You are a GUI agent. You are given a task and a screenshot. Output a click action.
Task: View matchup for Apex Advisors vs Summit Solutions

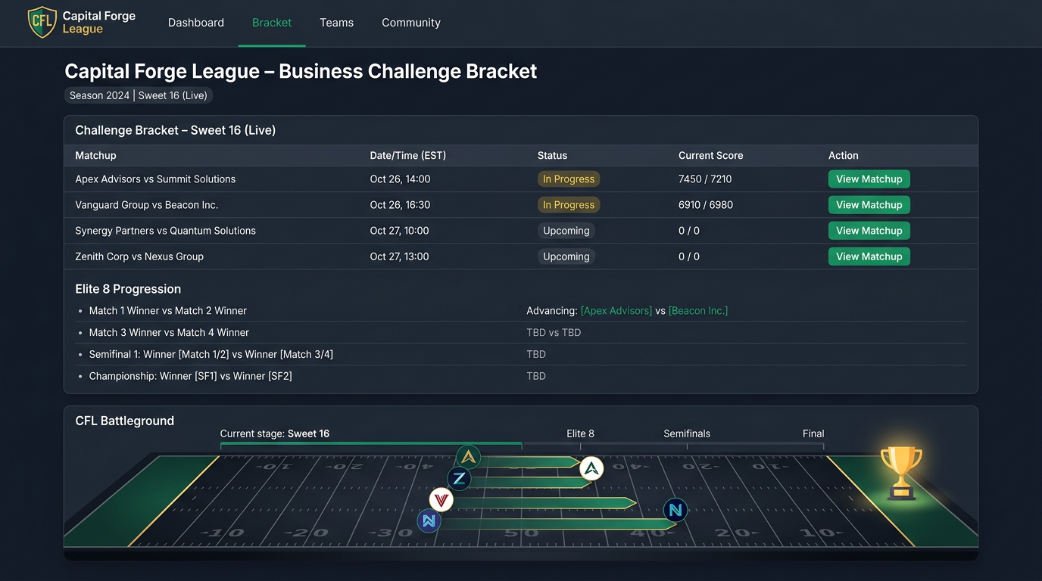click(x=869, y=179)
